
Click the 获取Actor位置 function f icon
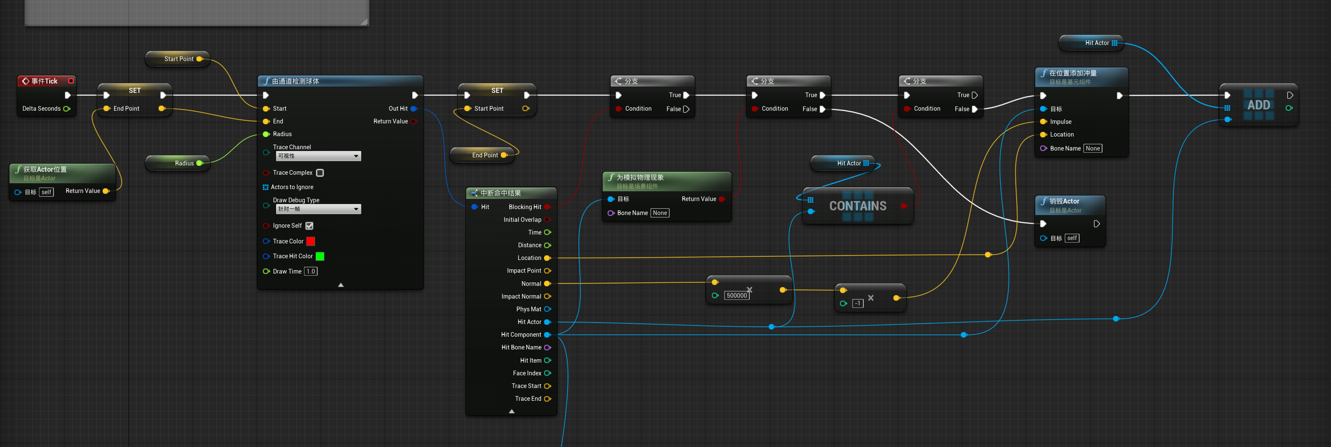point(19,169)
